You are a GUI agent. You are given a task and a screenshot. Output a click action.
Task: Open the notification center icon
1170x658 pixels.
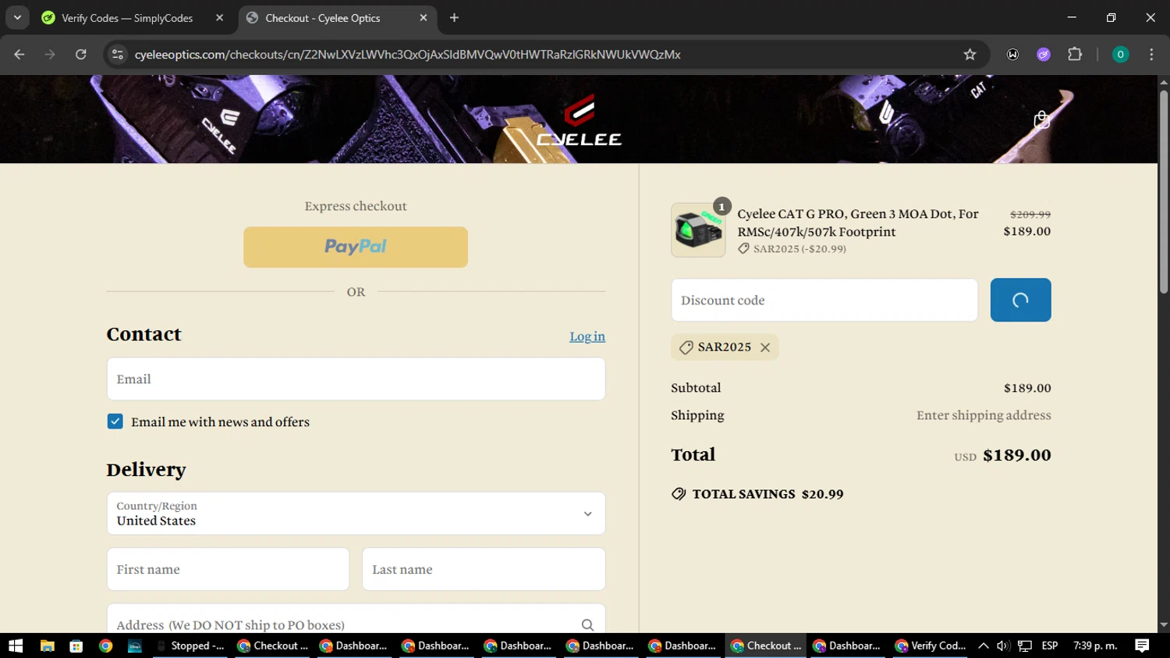click(x=1142, y=646)
